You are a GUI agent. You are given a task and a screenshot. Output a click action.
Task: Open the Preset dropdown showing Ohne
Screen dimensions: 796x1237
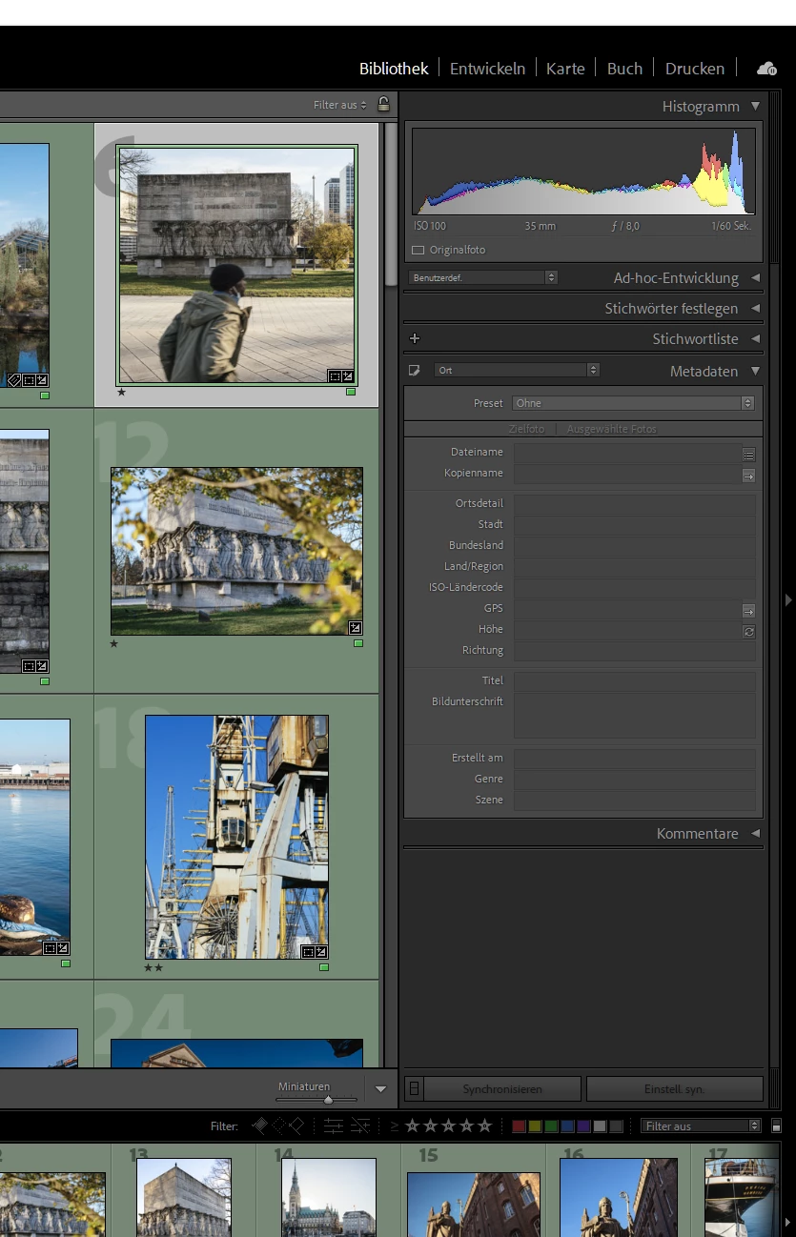coord(632,403)
